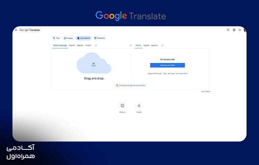The height and width of the screenshot is (165, 259).
Task: Click the 'Drag and drop' text
Action: click(x=94, y=78)
